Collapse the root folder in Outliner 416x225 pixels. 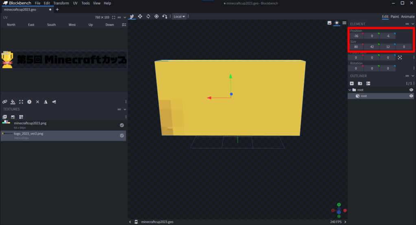(x=350, y=90)
